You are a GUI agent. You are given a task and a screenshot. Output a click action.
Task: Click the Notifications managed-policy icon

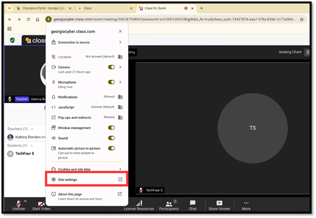(120, 97)
